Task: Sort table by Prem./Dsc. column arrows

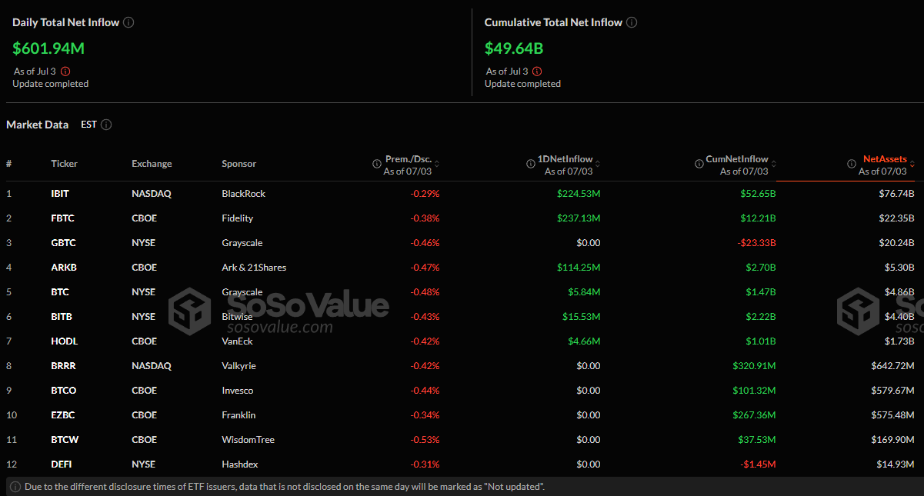Action: pos(437,164)
